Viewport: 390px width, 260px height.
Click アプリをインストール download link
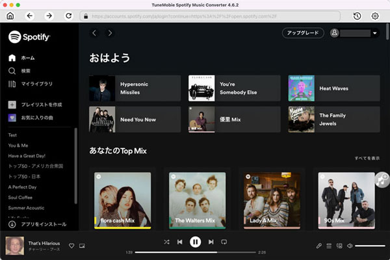(37, 224)
